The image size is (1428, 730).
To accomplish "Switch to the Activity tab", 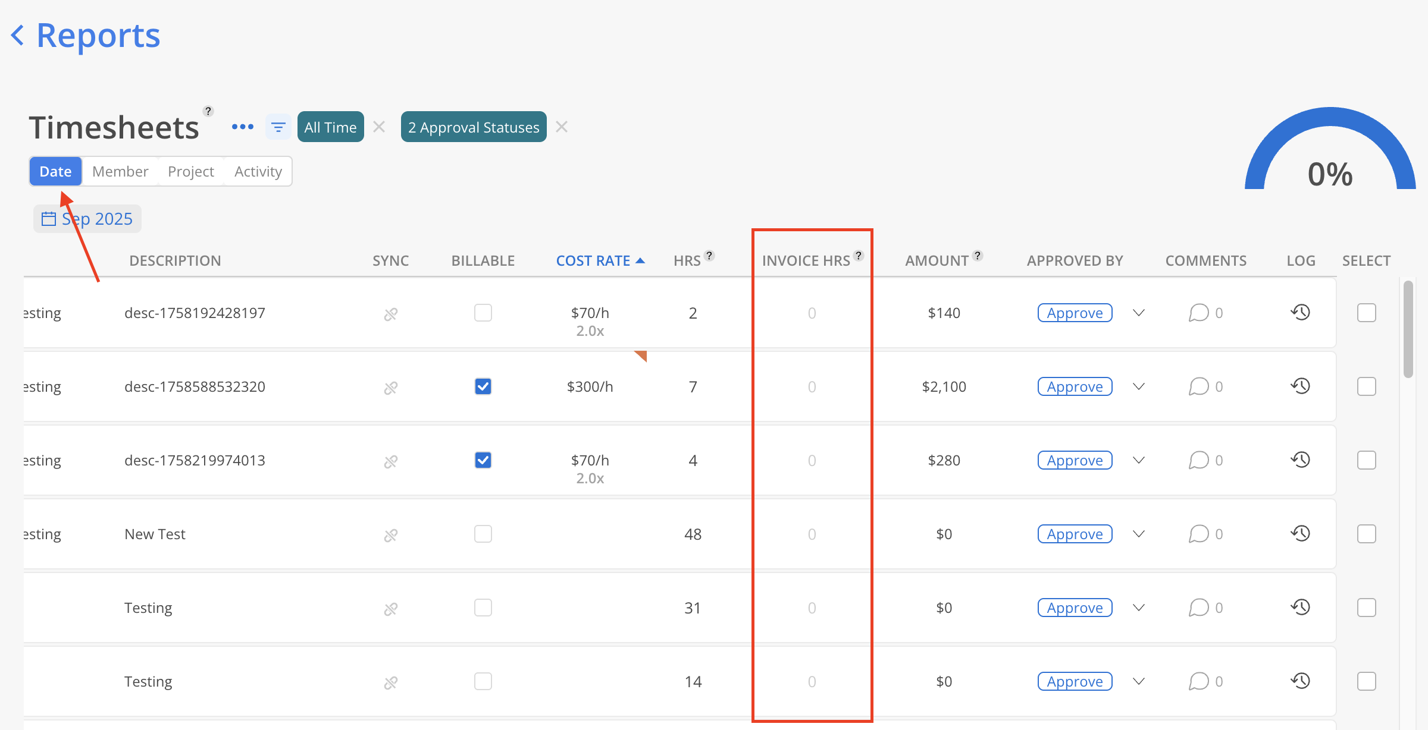I will [x=258, y=171].
